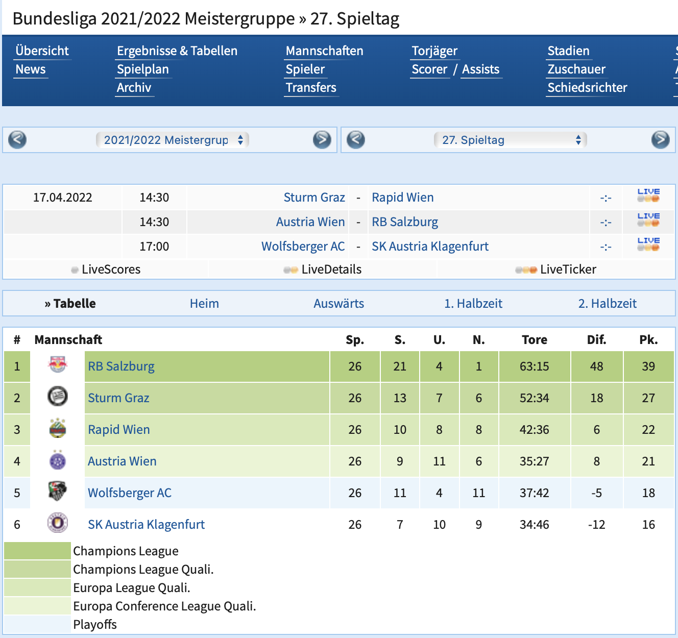The height and width of the screenshot is (638, 678).
Task: Click Rapid Wien club crest
Action: click(x=58, y=428)
